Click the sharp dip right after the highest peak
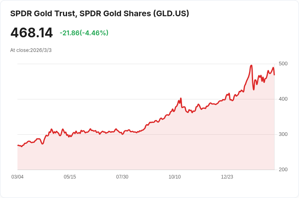 254,89
